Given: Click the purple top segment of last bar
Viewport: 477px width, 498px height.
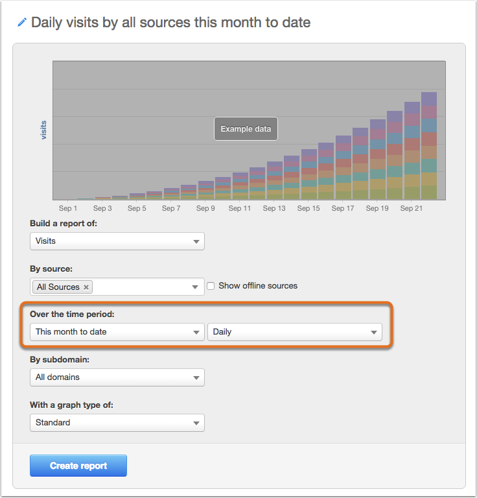Looking at the screenshot, I should [x=429, y=99].
